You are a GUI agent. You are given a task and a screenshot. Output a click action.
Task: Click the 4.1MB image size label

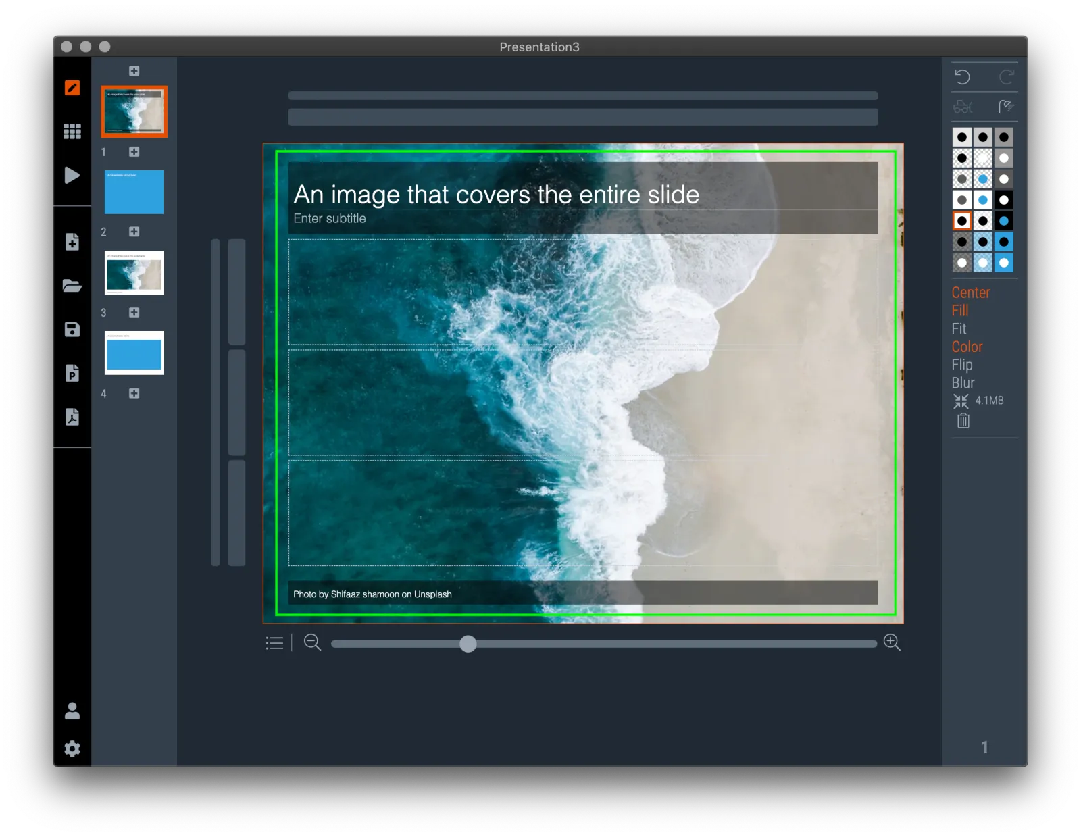[x=989, y=401]
